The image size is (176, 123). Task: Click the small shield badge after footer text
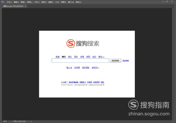click(x=103, y=85)
